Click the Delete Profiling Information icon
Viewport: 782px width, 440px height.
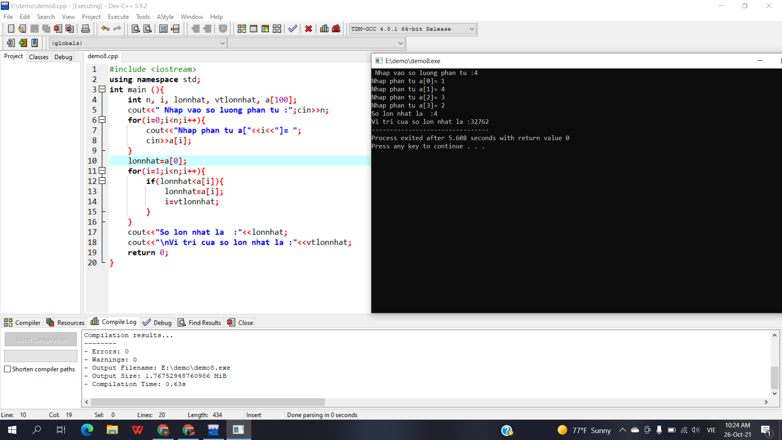tap(336, 29)
